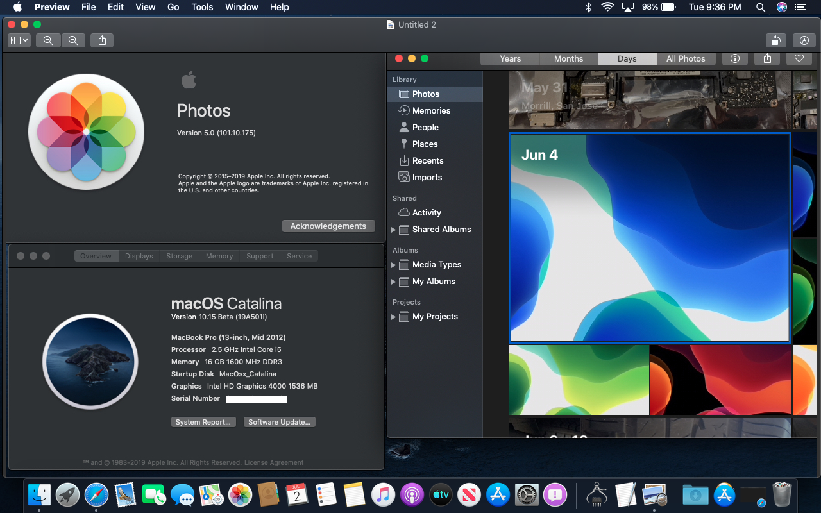Open the Go menu
This screenshot has height=513, width=821.
click(173, 7)
